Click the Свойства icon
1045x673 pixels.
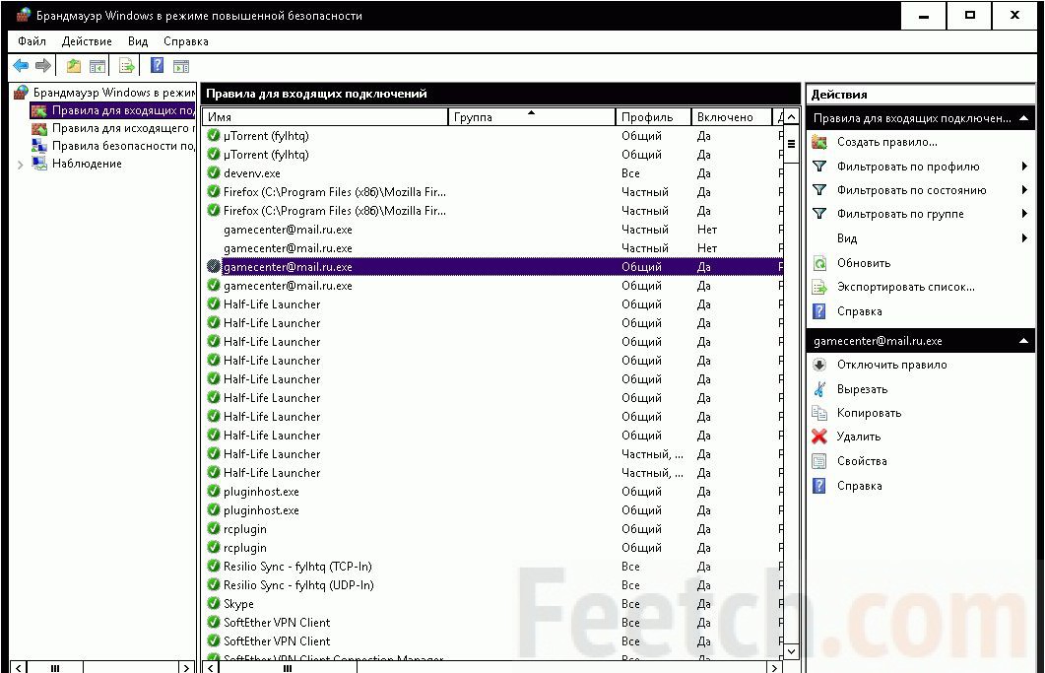[819, 461]
